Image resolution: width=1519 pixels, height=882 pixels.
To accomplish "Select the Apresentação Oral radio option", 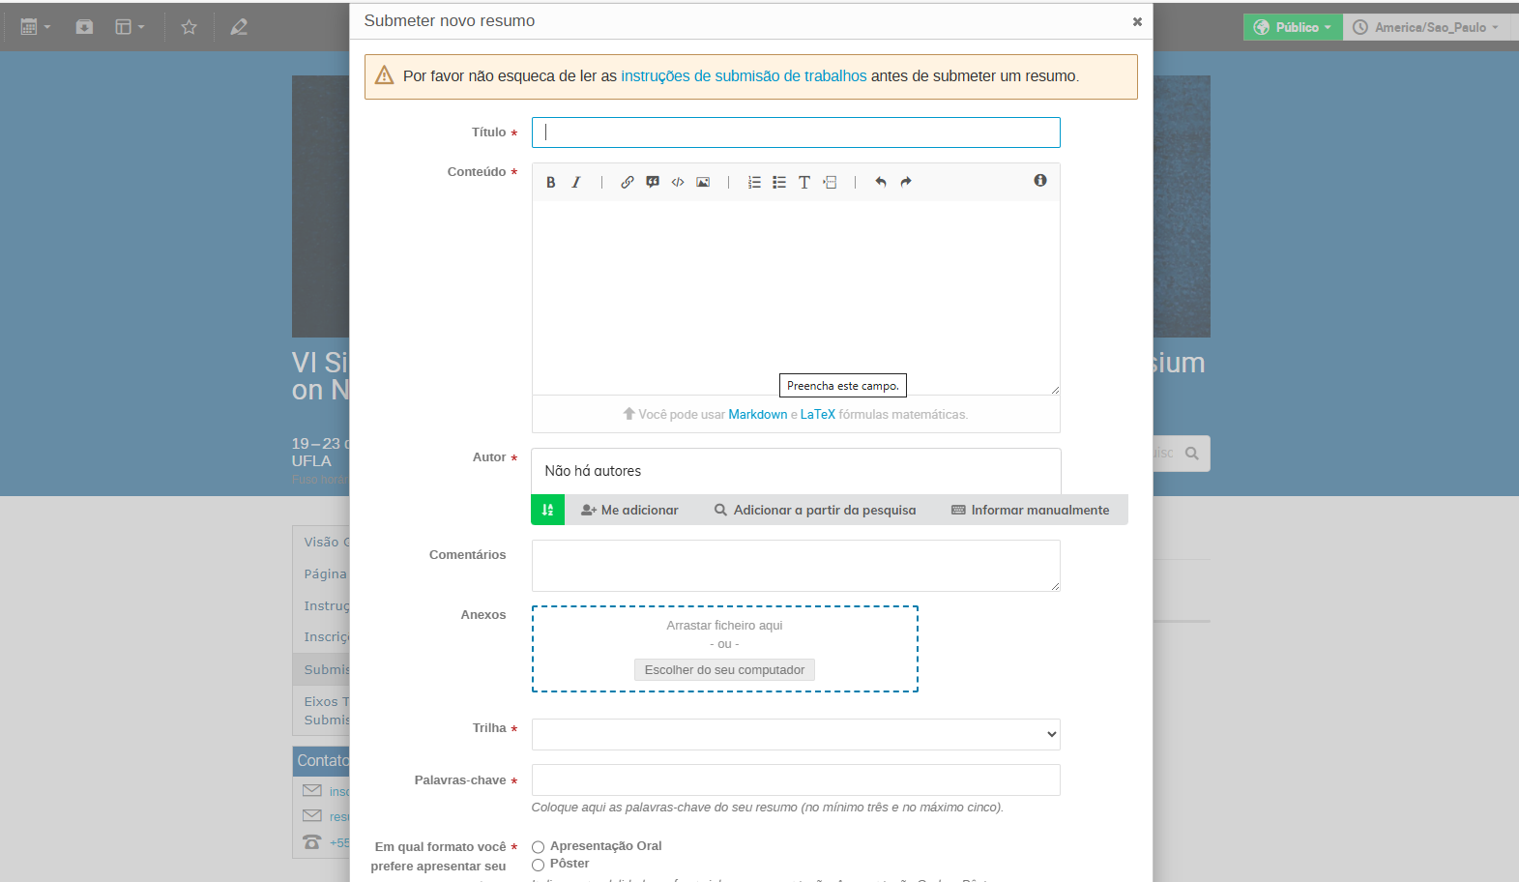I will coord(539,847).
